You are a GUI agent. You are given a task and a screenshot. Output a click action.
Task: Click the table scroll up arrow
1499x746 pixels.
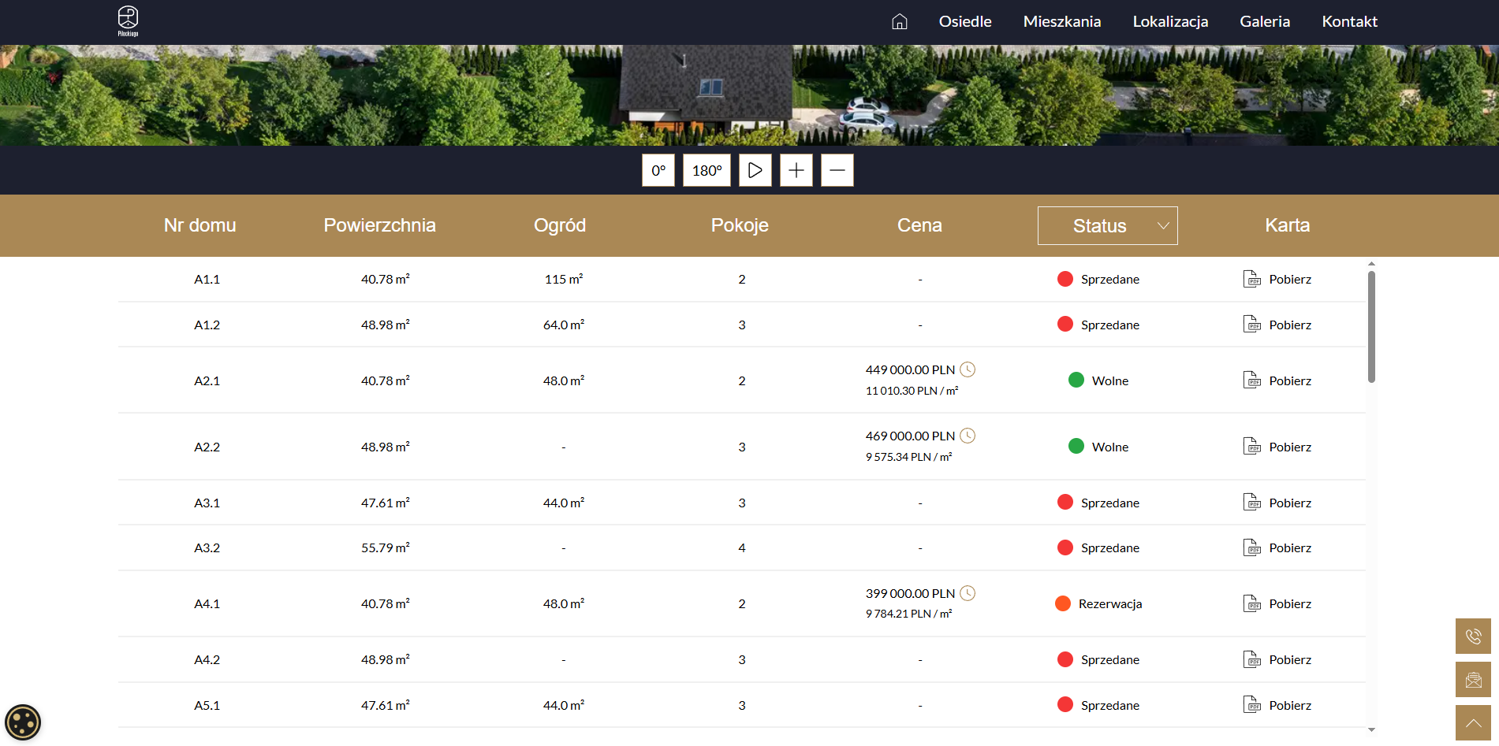coord(1371,264)
